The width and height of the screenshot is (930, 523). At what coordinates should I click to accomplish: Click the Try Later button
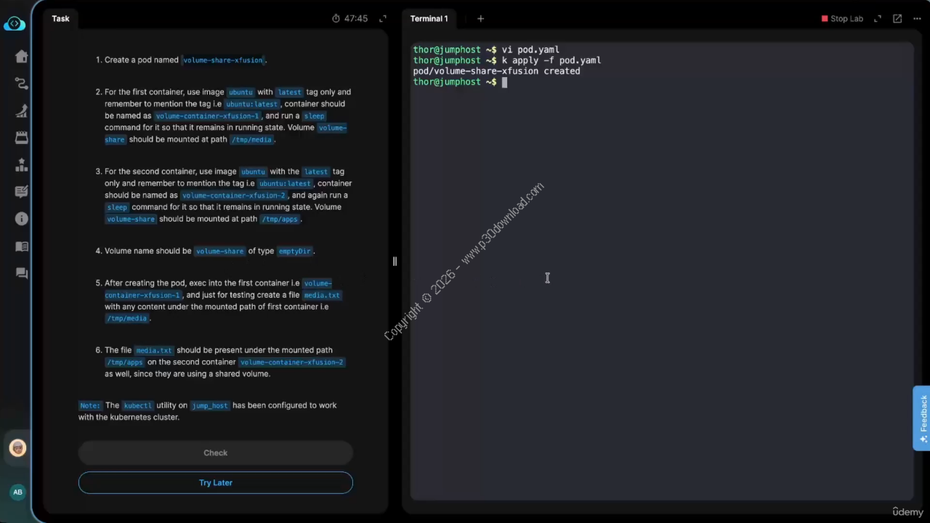(x=215, y=482)
